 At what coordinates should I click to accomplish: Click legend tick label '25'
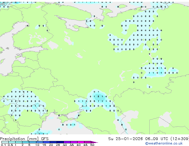58,145
